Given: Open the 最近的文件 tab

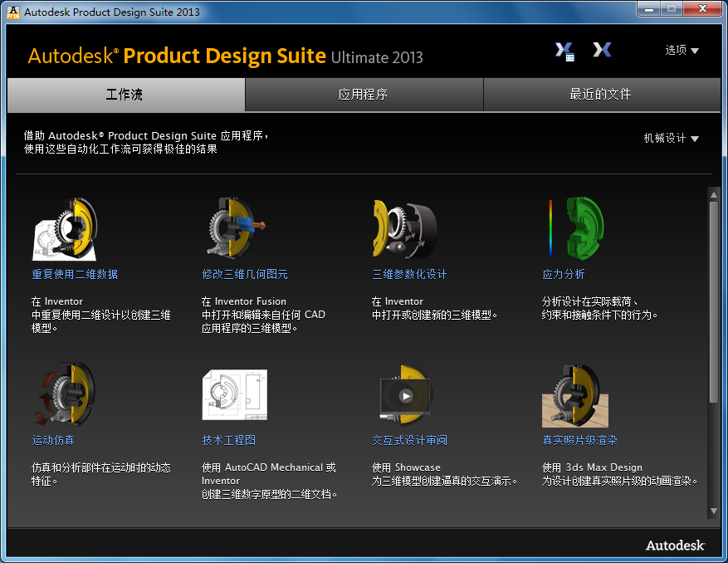Looking at the screenshot, I should click(x=602, y=95).
